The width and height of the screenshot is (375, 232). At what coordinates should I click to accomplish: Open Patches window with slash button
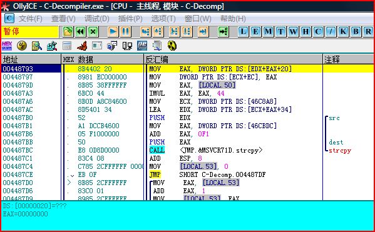click(331, 31)
